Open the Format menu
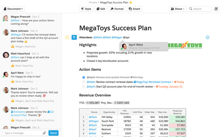This screenshot has width=221, height=137. tap(117, 9)
